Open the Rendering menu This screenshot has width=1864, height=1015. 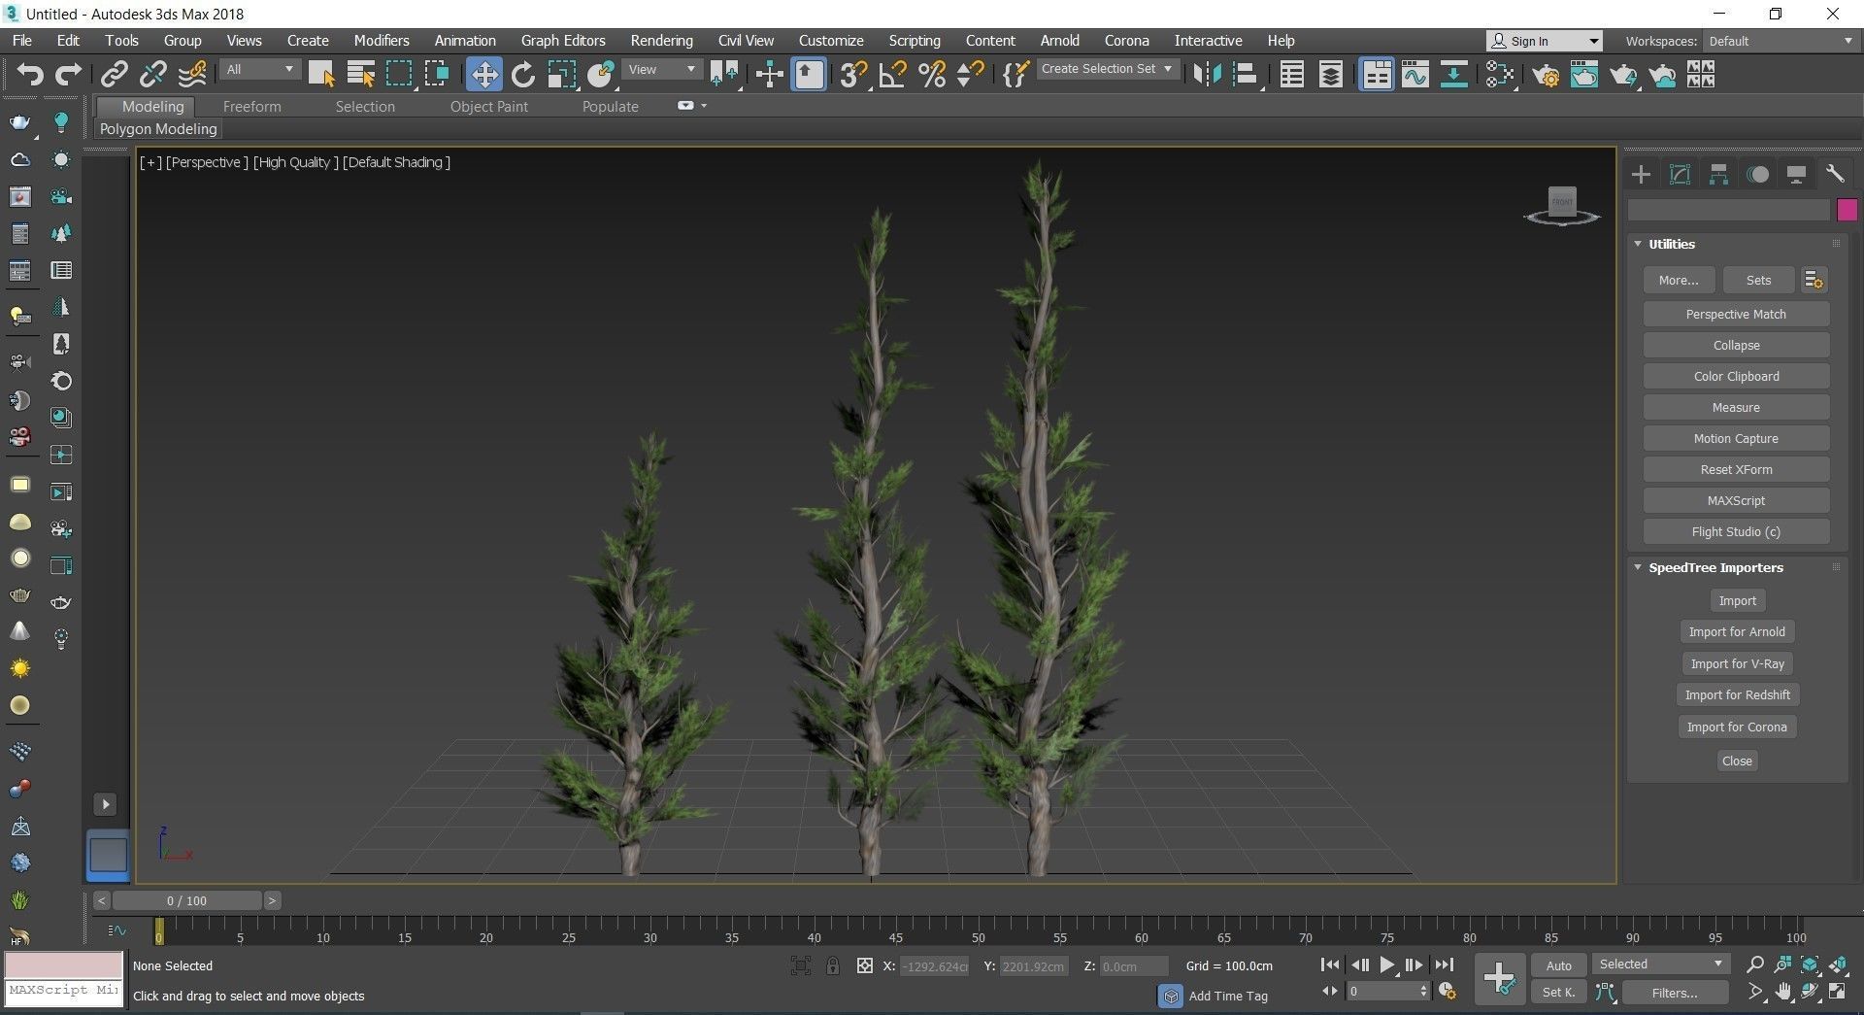(661, 41)
